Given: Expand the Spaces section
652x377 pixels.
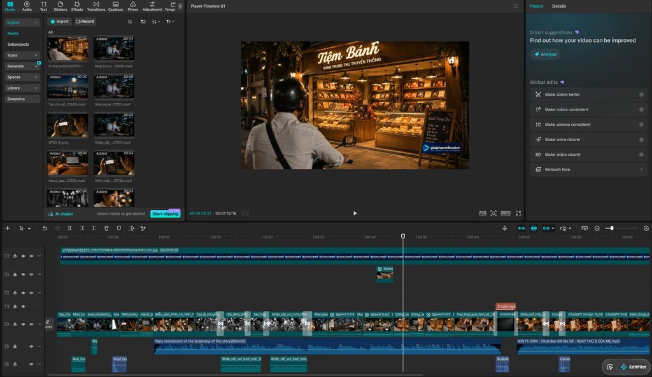Looking at the screenshot, I should tap(22, 77).
